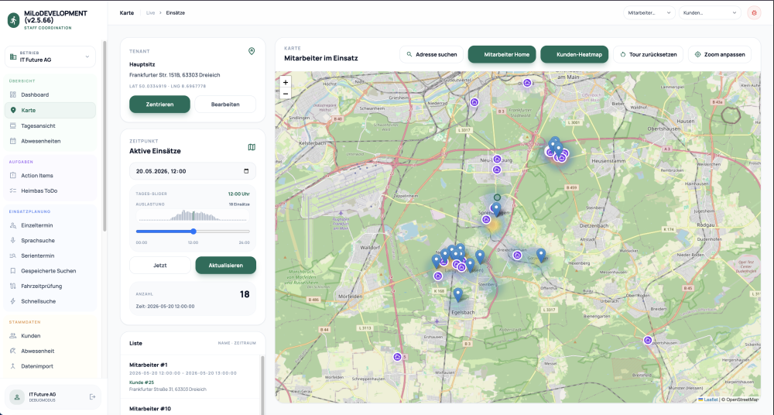The width and height of the screenshot is (774, 415).
Task: Click the OpenStreetMap attribution link
Action: pos(742,400)
